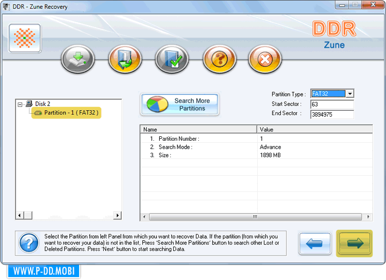Click the disk download toolbar icon
The width and height of the screenshot is (386, 280).
(78, 59)
